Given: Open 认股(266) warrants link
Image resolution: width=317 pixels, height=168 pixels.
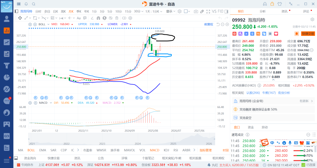Looking at the screenshot, I should pyautogui.click(x=253, y=93).
